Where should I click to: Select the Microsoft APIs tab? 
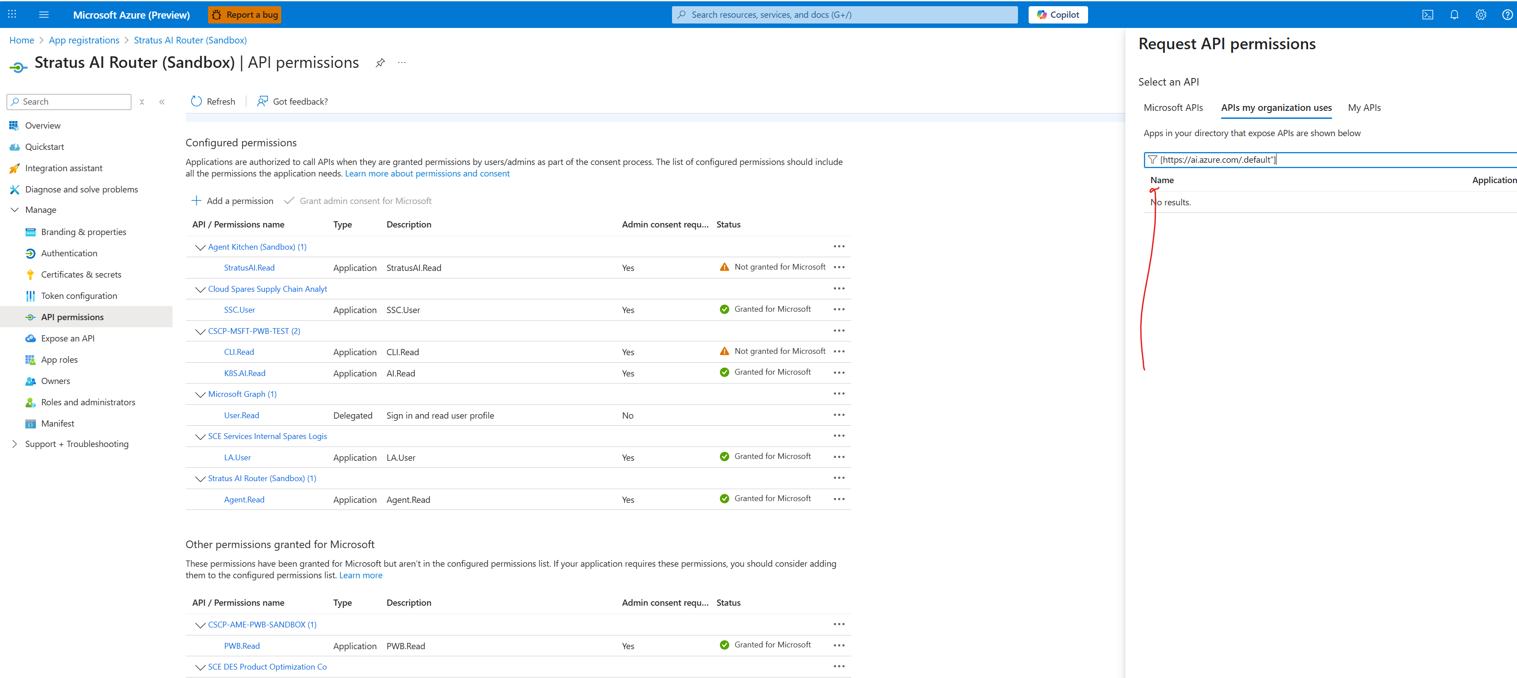pyautogui.click(x=1173, y=108)
